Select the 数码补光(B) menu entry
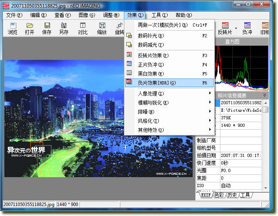Screen dimensions: 278x216 [170, 36]
